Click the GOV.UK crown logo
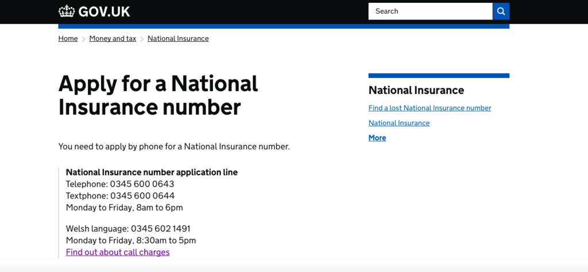This screenshot has width=588, height=272. [67, 11]
